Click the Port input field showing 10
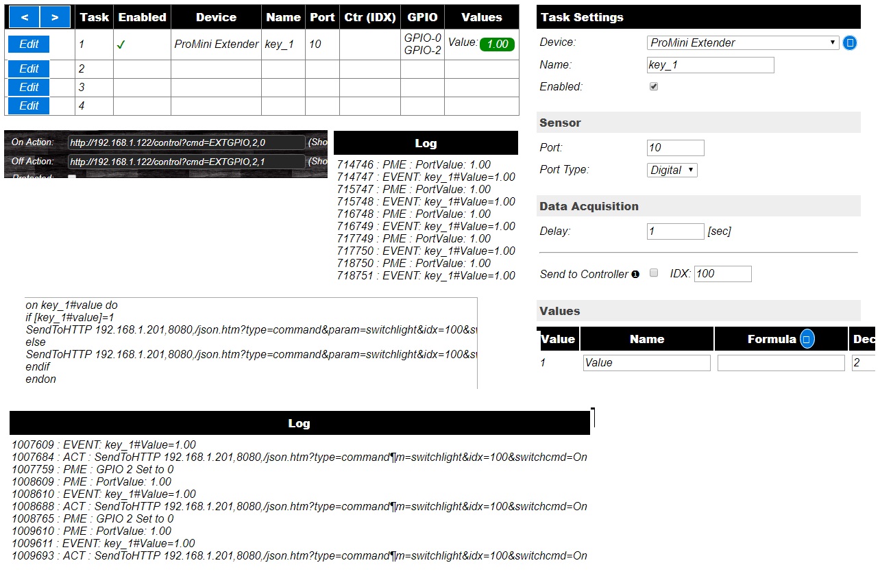This screenshot has width=880, height=578. click(676, 148)
